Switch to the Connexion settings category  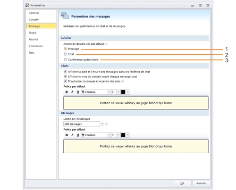coord(35,46)
